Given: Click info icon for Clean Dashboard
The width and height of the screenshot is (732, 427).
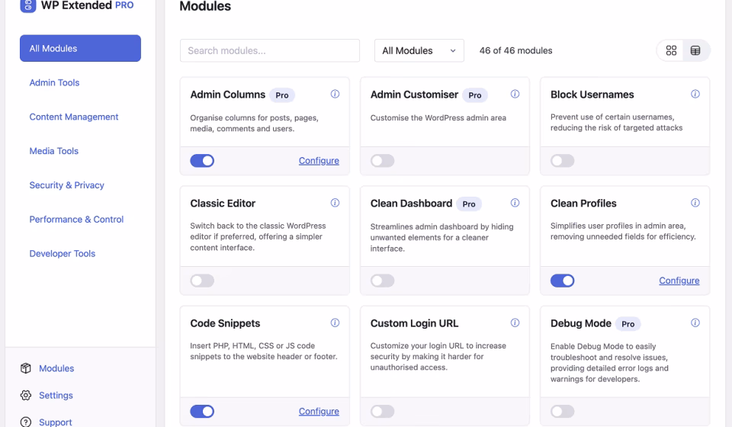Looking at the screenshot, I should click(x=515, y=203).
